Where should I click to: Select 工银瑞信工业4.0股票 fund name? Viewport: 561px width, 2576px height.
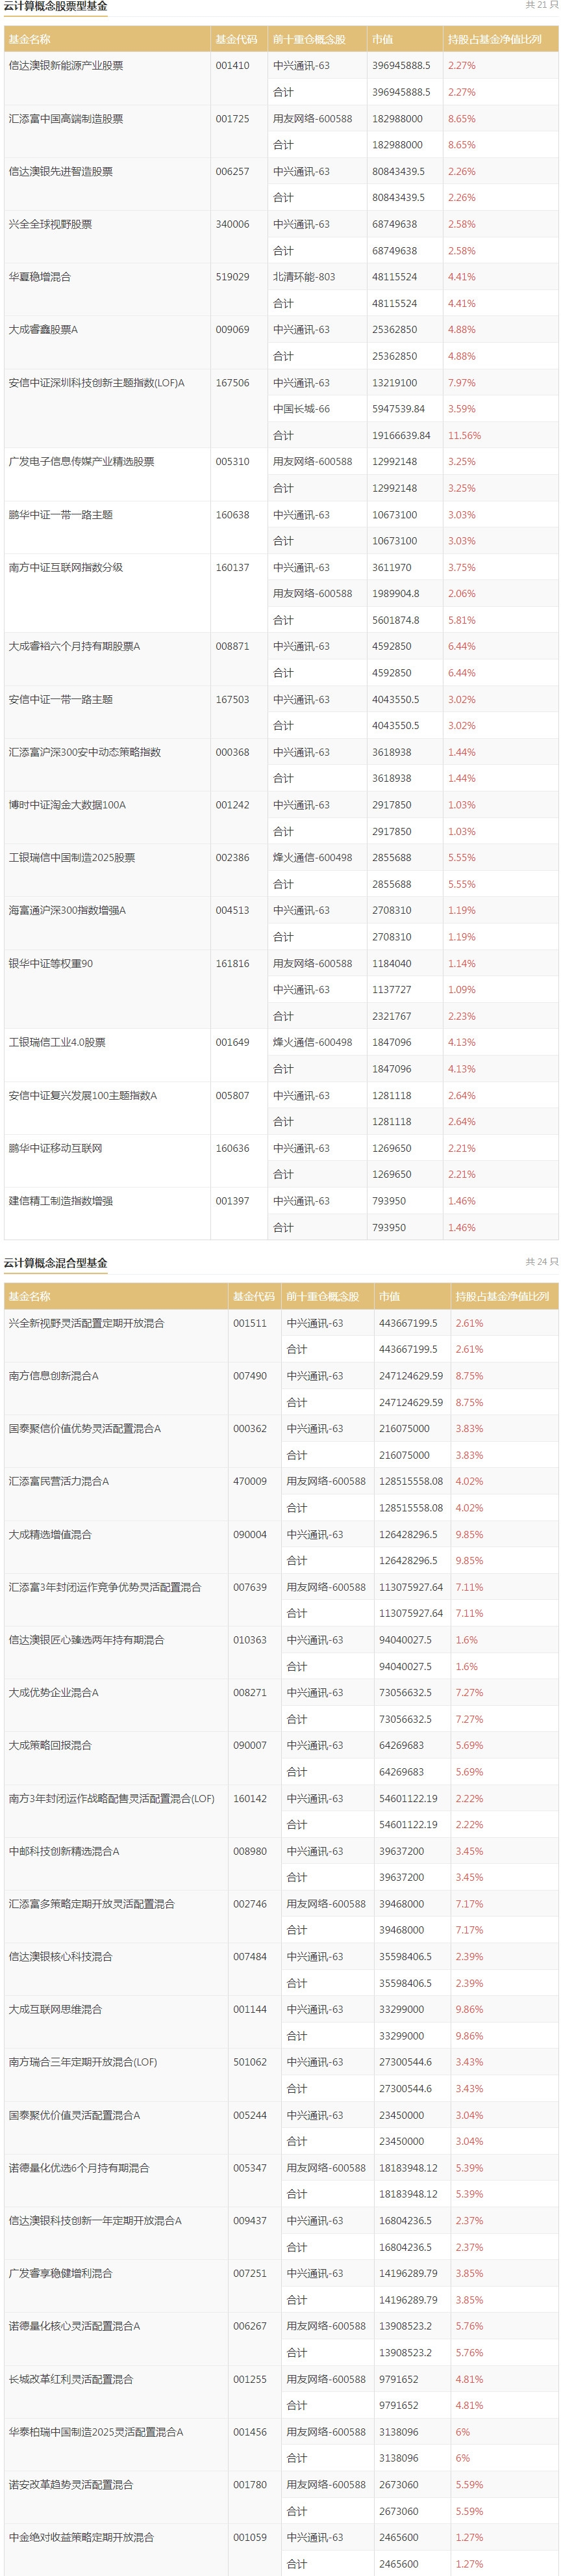tap(57, 1042)
